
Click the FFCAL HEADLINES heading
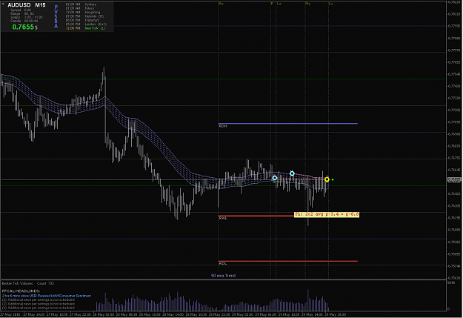[21, 291]
